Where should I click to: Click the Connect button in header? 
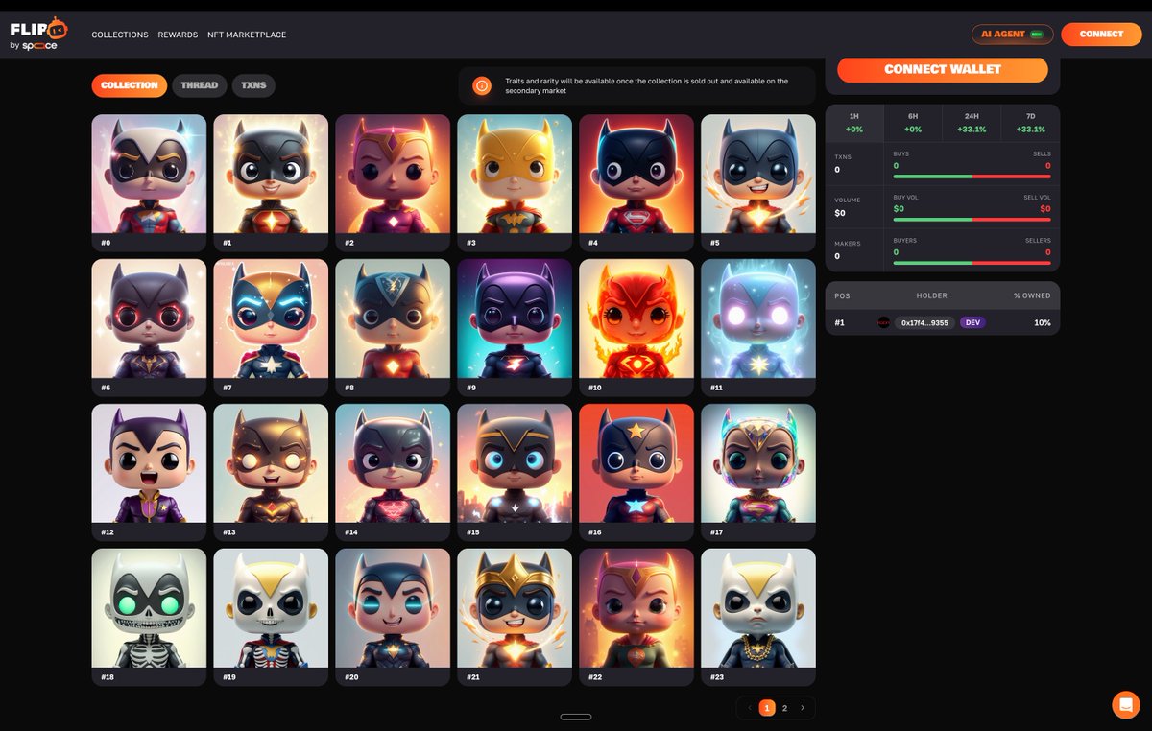[x=1101, y=34]
